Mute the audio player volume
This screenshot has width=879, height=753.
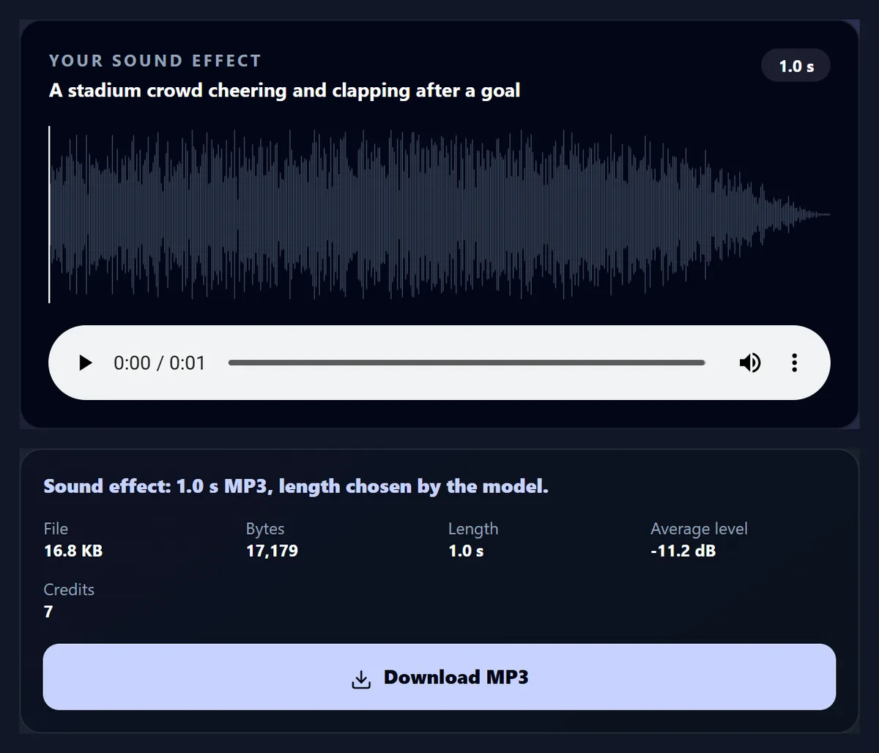tap(750, 363)
